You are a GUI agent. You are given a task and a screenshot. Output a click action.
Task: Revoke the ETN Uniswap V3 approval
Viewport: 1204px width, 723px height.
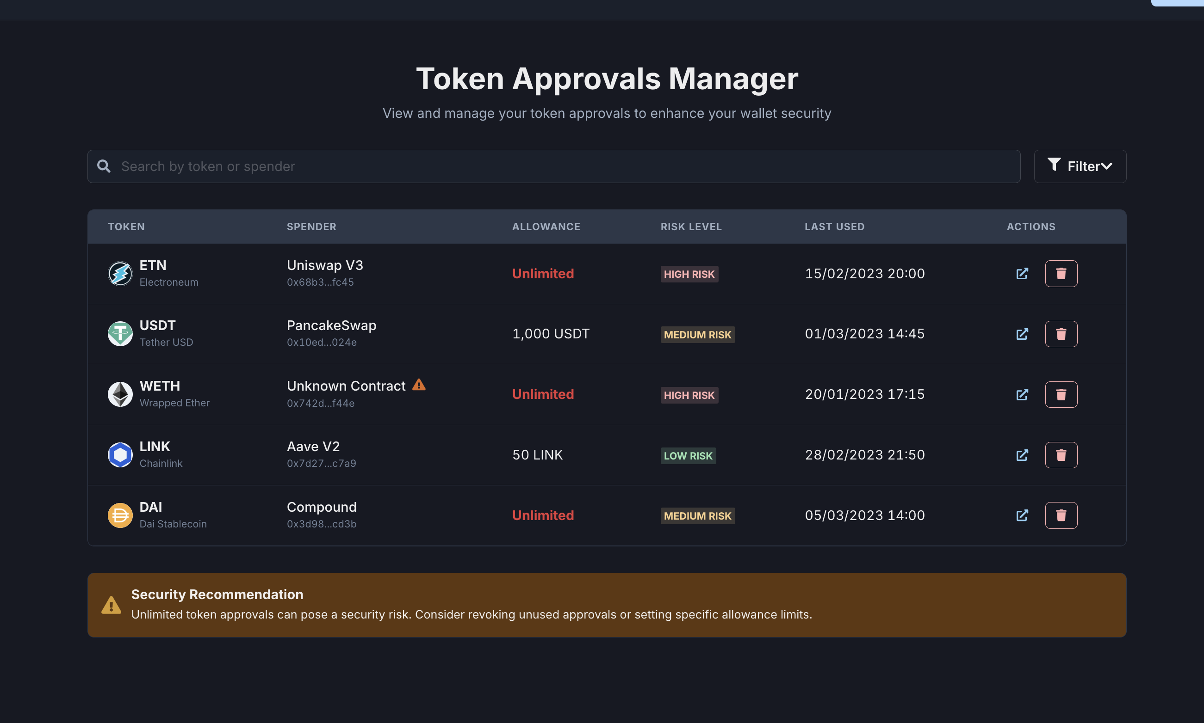click(x=1061, y=273)
